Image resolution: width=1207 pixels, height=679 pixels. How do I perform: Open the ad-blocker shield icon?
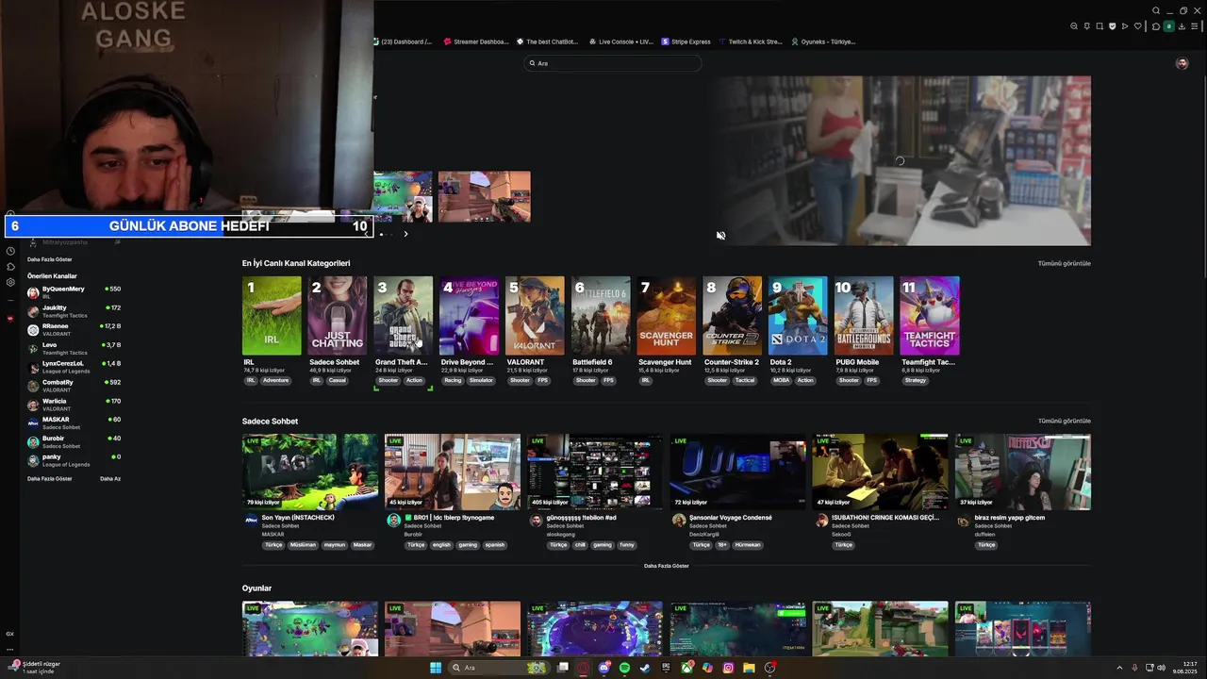(x=1113, y=25)
